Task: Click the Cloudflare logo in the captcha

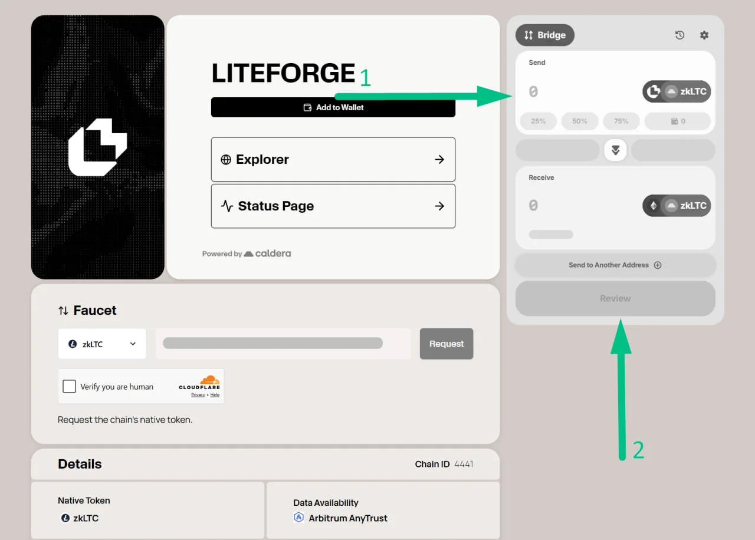Action: click(199, 382)
